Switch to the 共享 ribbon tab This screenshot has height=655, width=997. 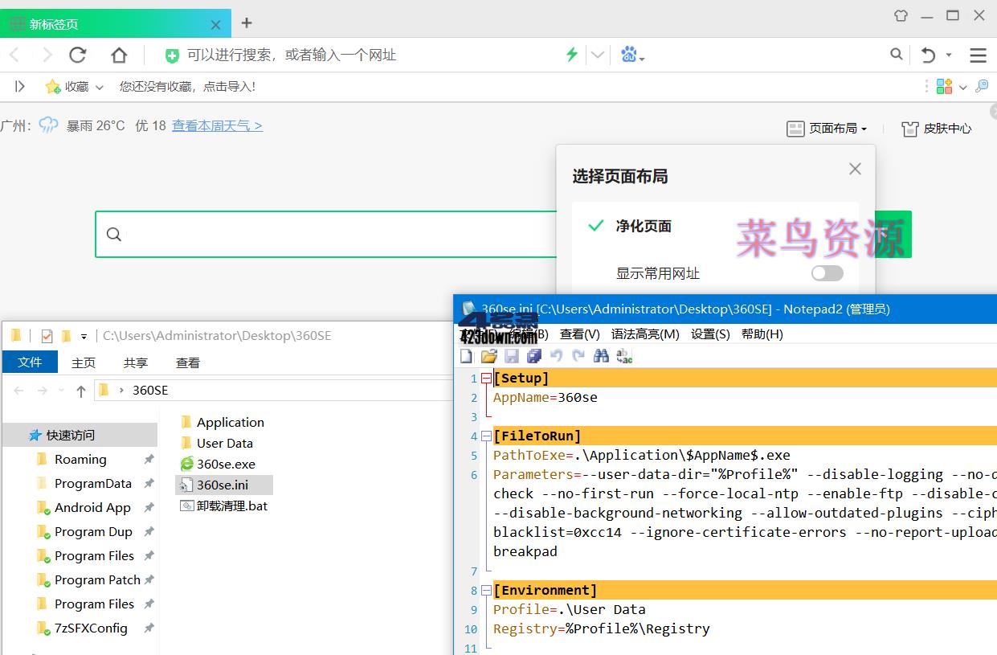[135, 362]
